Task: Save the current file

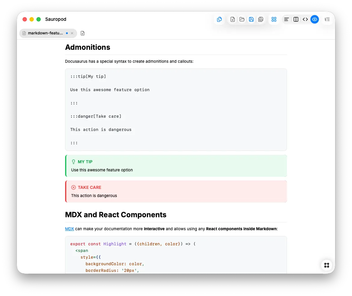Action: (251, 19)
